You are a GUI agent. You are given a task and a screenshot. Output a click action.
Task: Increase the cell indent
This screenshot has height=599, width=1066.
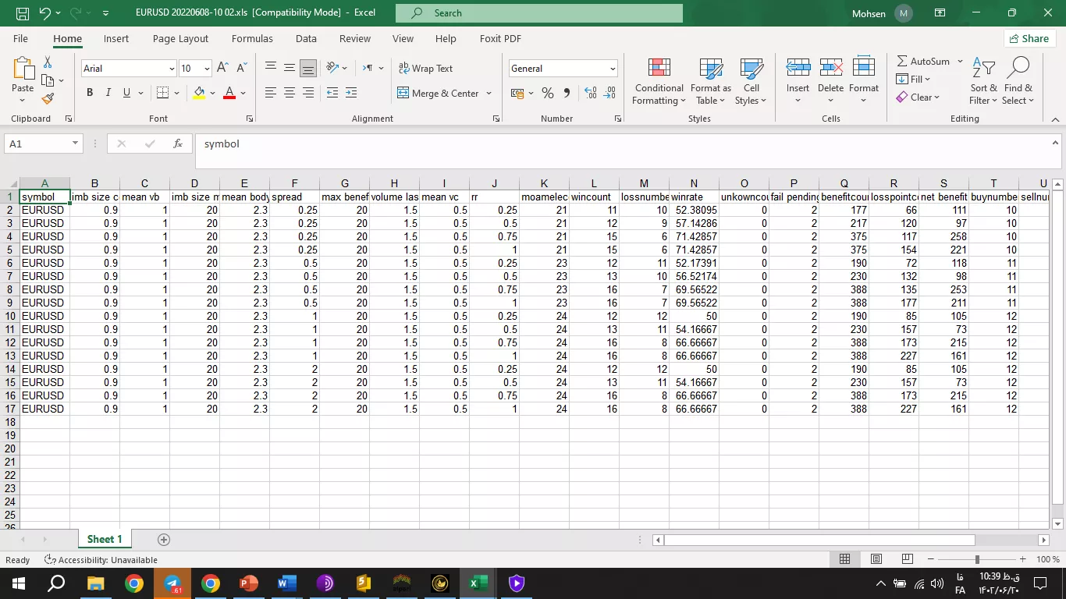351,93
